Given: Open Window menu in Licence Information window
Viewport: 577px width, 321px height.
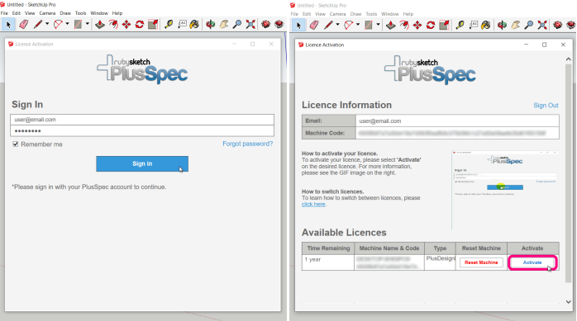Looking at the screenshot, I should (x=389, y=14).
